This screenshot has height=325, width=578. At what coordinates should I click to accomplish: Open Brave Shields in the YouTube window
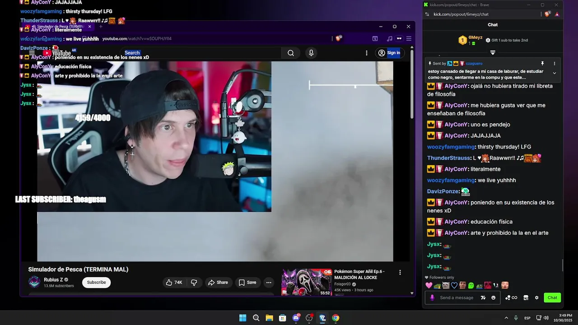click(x=338, y=39)
